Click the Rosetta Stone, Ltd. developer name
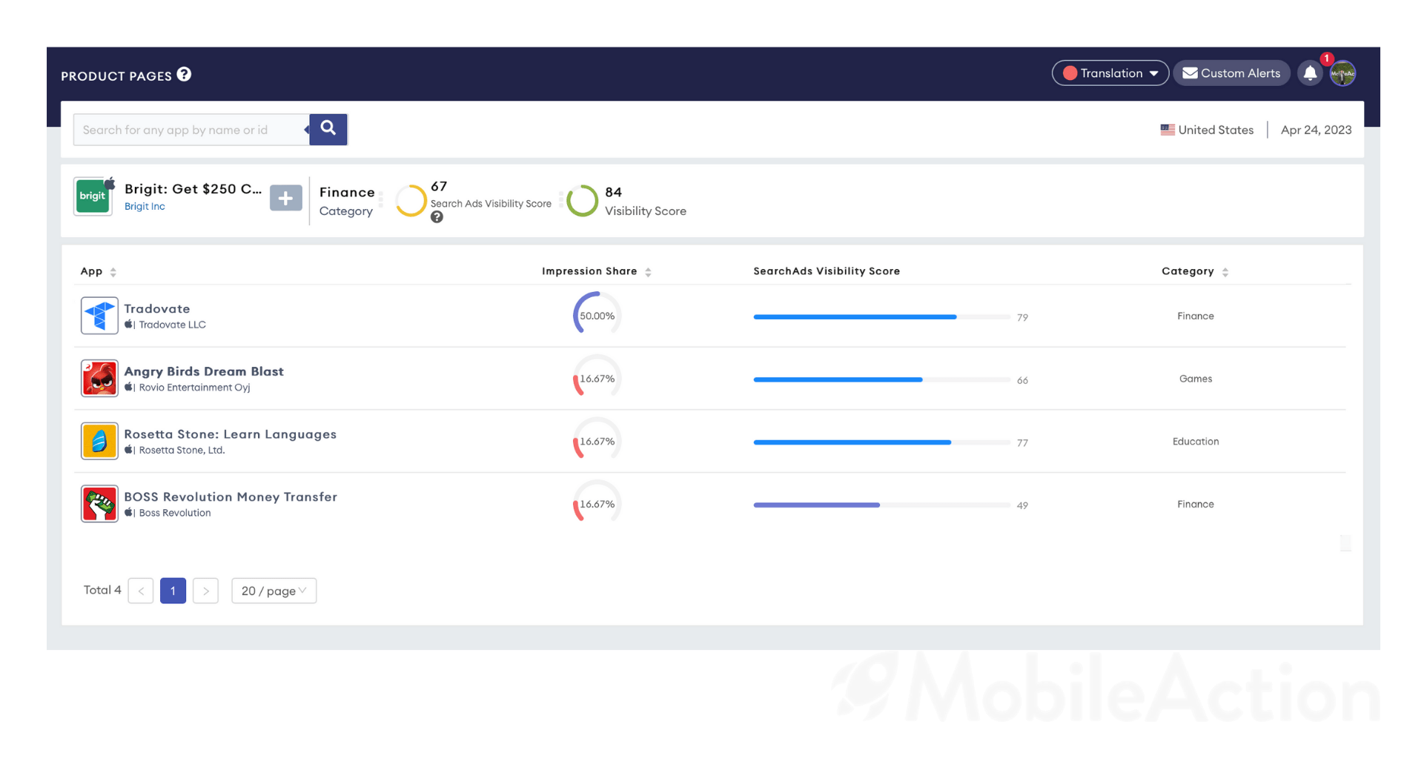This screenshot has width=1427, height=770. click(x=182, y=450)
